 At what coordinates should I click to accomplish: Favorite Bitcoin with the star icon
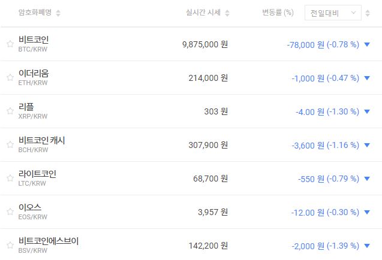[10, 44]
